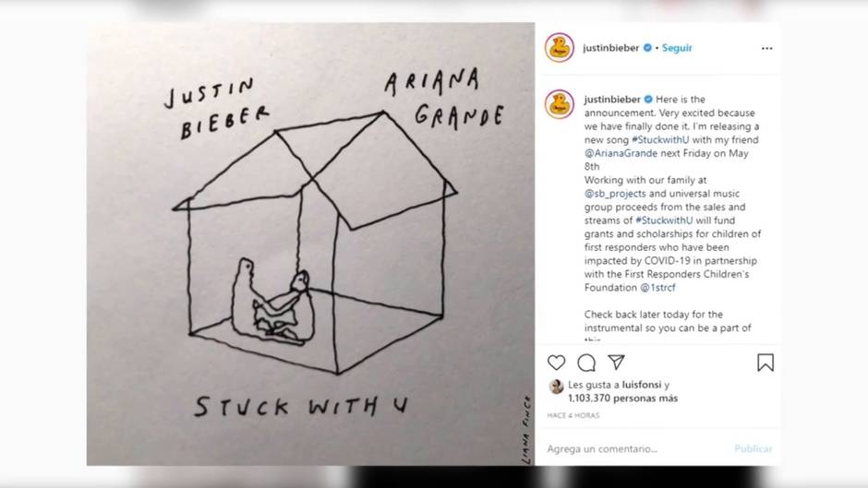Click the verified badge next to header username

coord(647,48)
